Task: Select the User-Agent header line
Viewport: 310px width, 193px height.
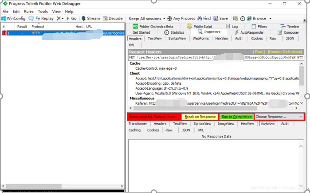Action: [x=217, y=93]
